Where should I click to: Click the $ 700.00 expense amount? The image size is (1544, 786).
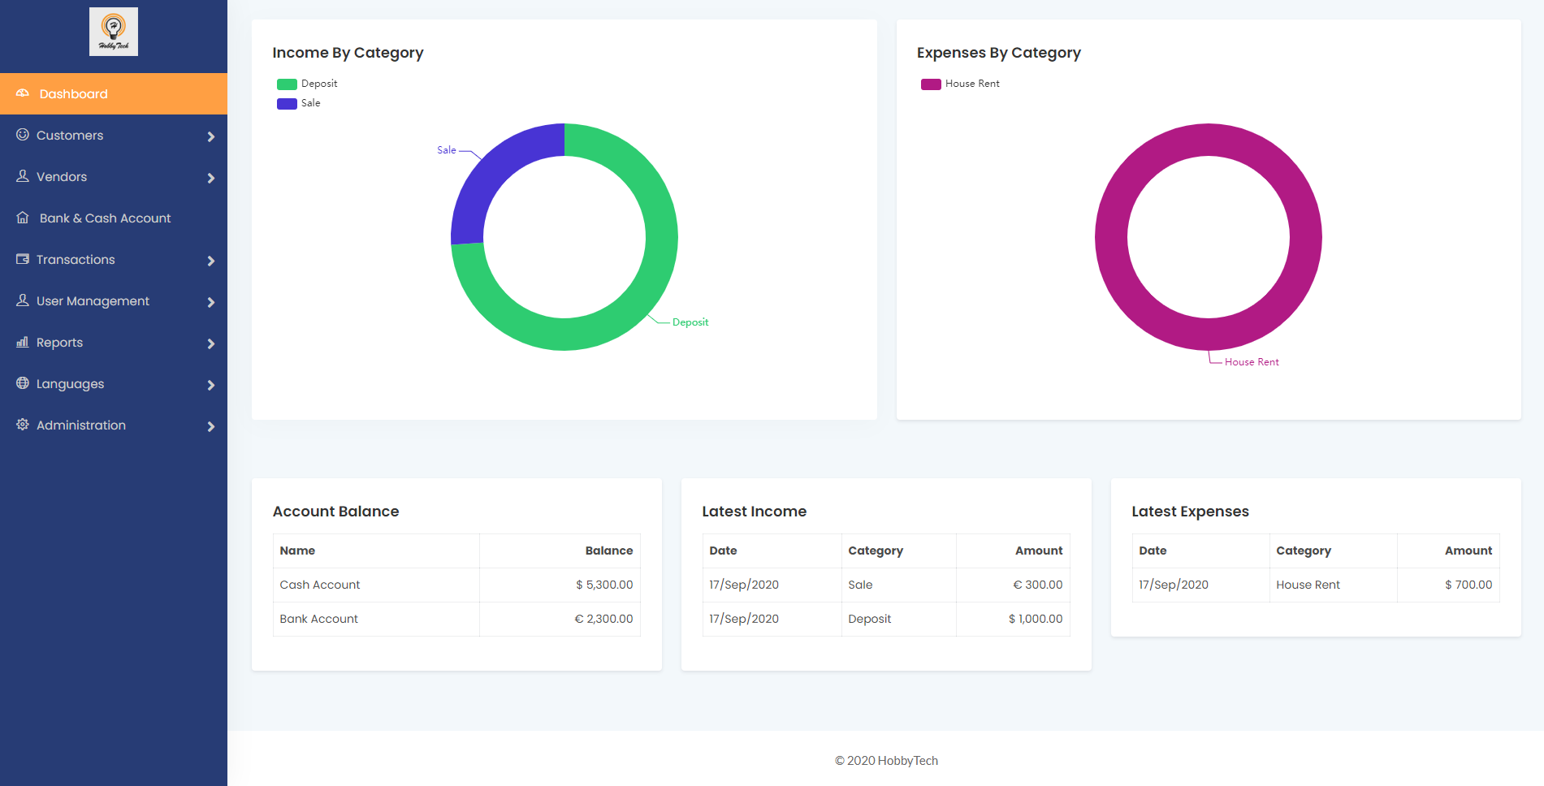(1468, 585)
